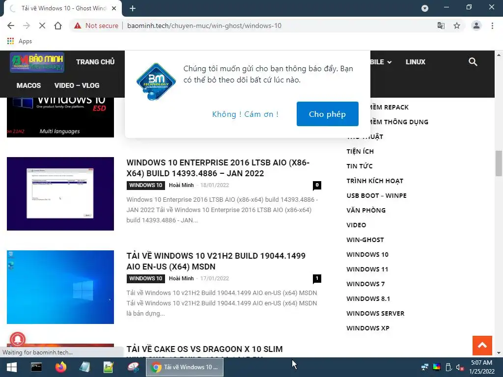
Task: Open the Chrome profile avatar
Action: coord(476,26)
